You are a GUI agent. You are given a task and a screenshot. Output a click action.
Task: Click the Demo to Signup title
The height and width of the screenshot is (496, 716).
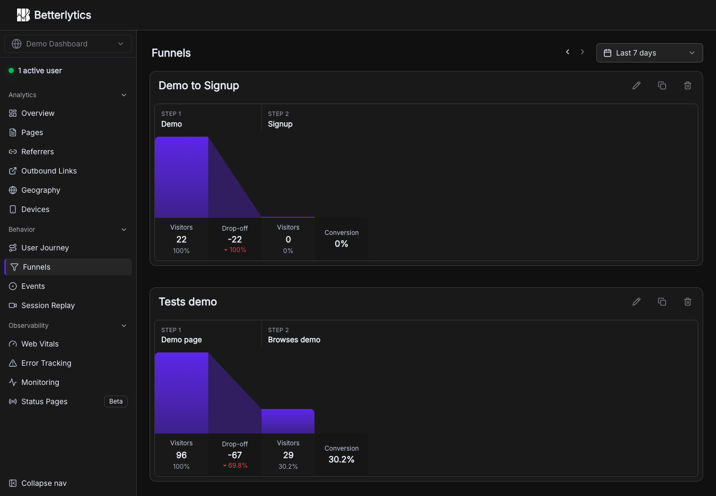[199, 85]
